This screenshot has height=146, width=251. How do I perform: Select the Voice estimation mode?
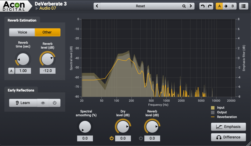(x=22, y=32)
